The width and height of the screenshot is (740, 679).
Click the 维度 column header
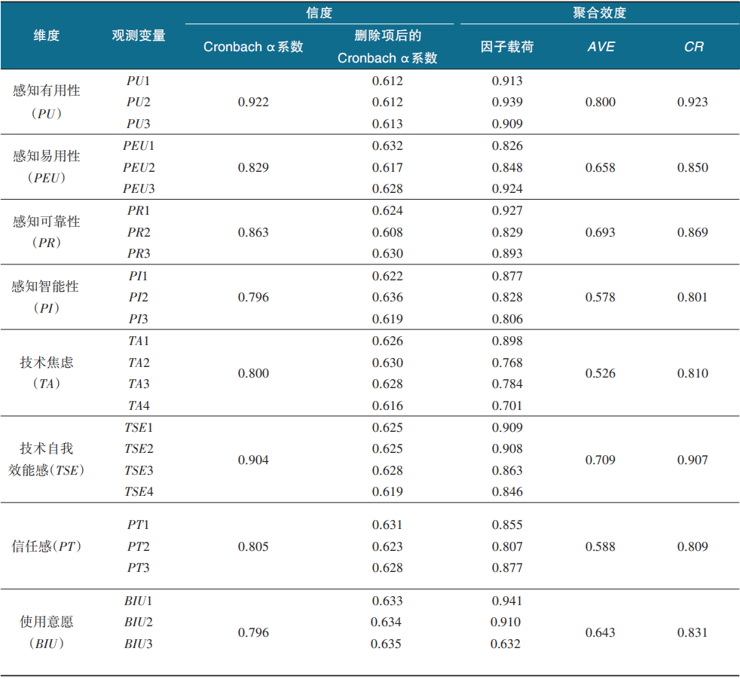point(46,35)
